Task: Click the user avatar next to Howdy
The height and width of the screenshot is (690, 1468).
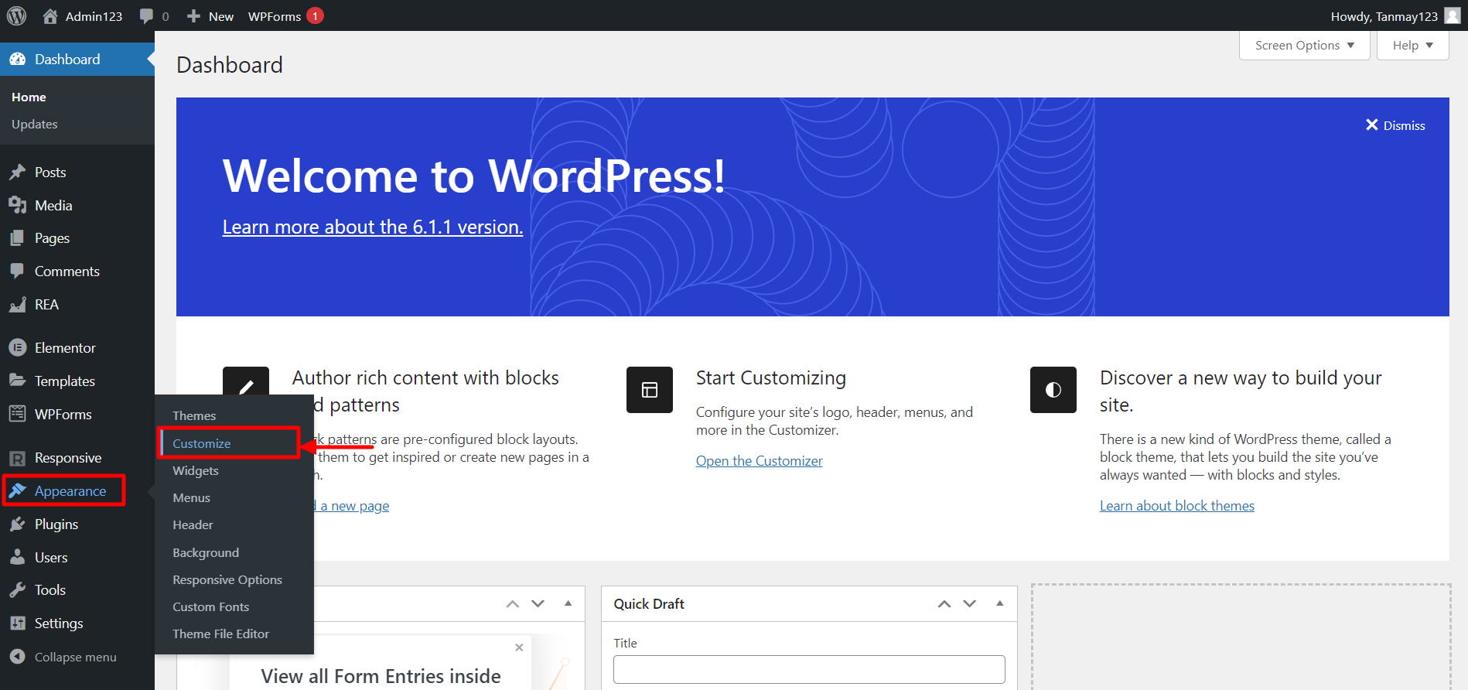Action: [x=1453, y=15]
